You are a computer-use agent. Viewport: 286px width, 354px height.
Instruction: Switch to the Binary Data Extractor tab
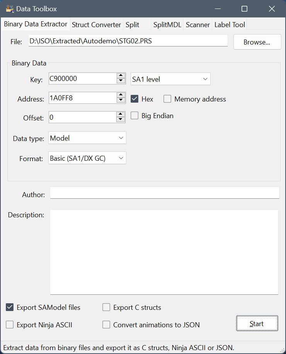click(36, 24)
